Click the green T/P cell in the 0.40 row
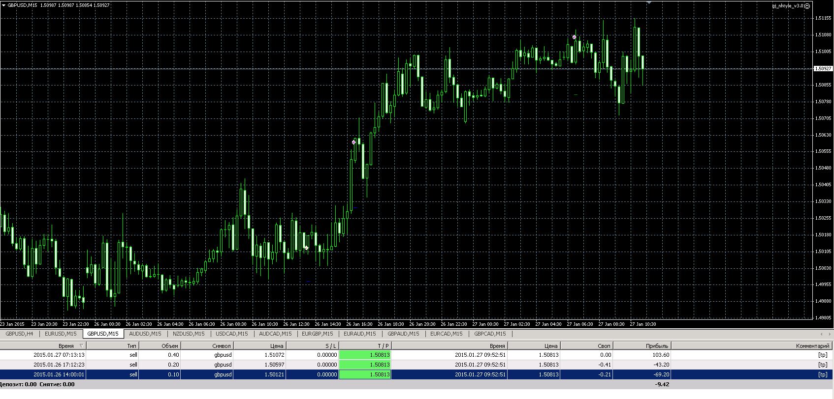This screenshot has width=834, height=399. [365, 355]
